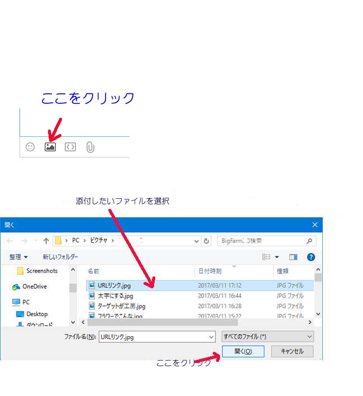Screen dimensions: 363x396
Task: Select the file ターゲットが工房.jpg
Action: pos(121,306)
